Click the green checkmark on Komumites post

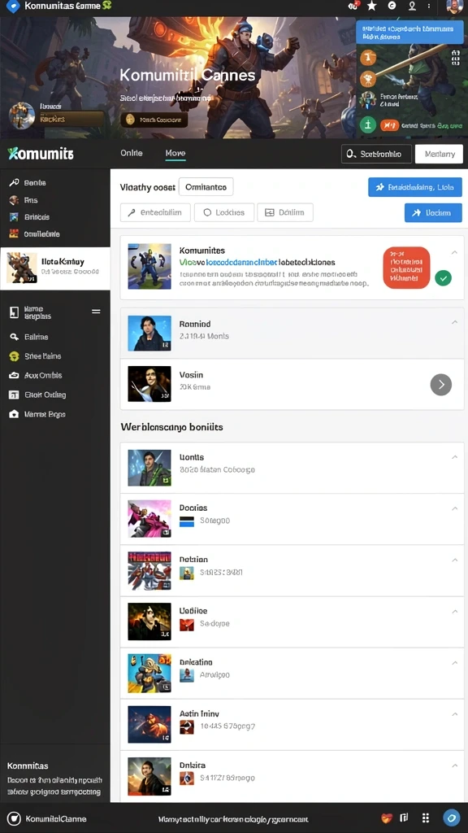click(x=443, y=277)
